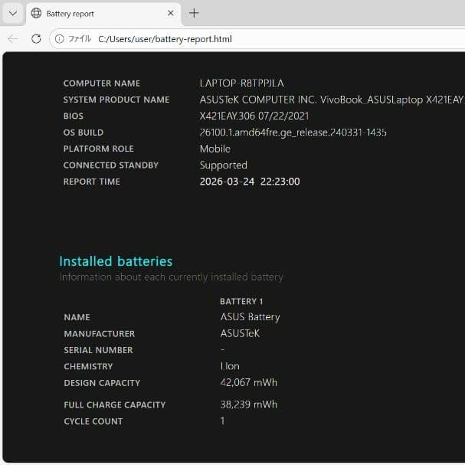Click the globe icon on the tab
Screen dimensions: 465x465
36,13
